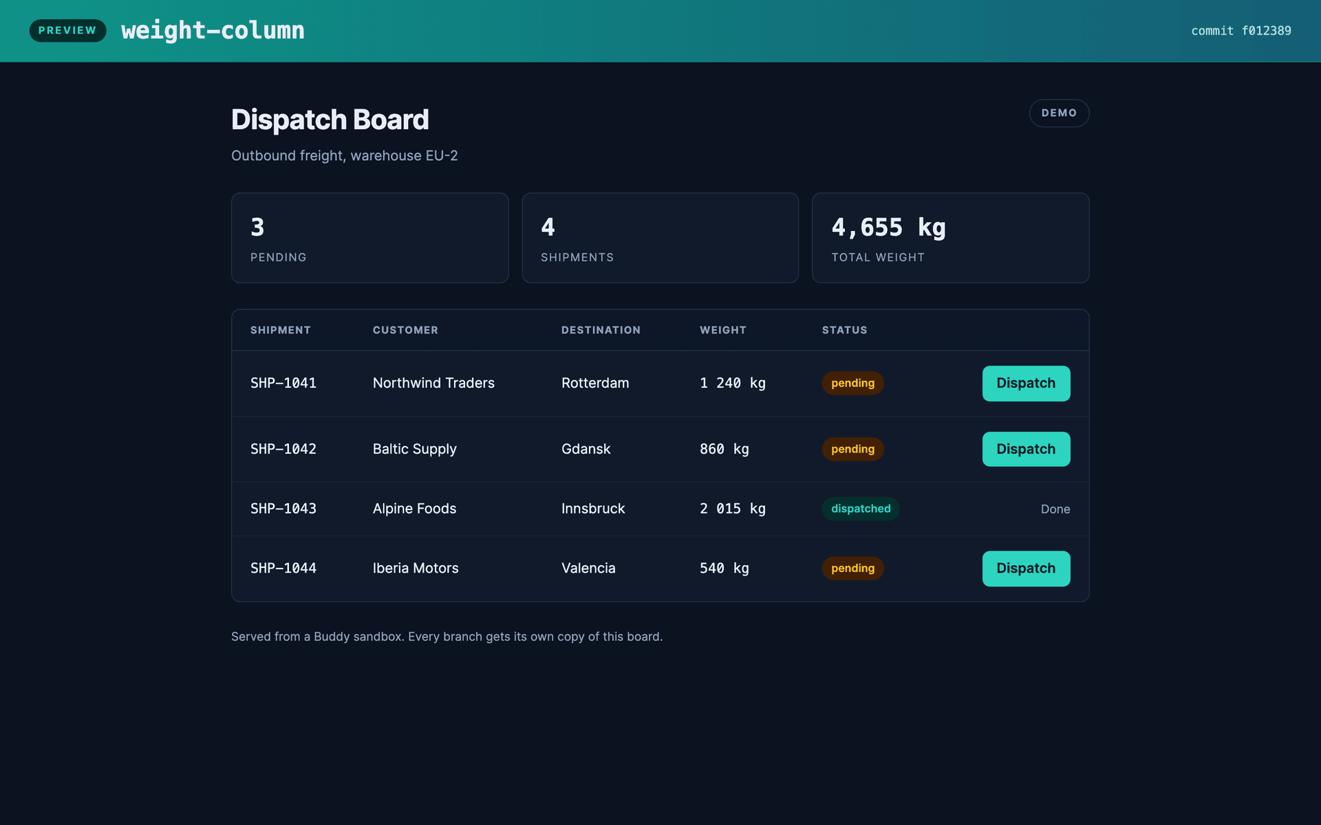Click destination Rotterdam
The height and width of the screenshot is (825, 1321).
tap(595, 383)
